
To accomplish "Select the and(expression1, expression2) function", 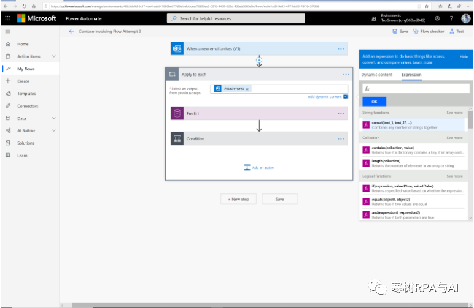I will tap(413, 214).
